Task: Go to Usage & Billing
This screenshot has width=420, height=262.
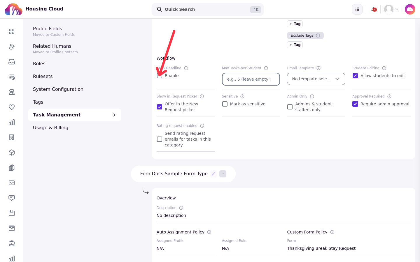Action: (75, 128)
